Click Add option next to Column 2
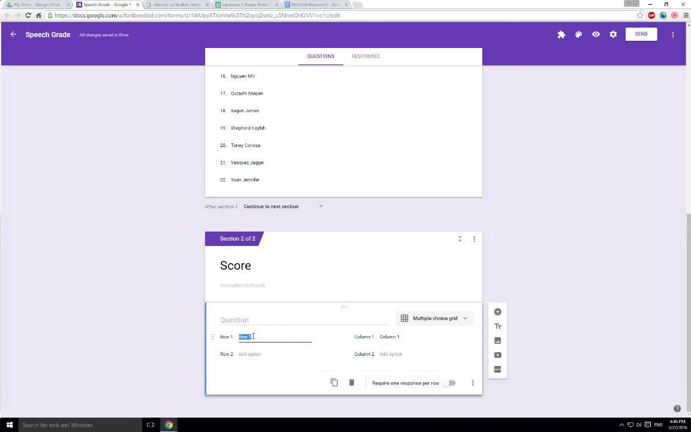The width and height of the screenshot is (691, 432). (x=391, y=355)
